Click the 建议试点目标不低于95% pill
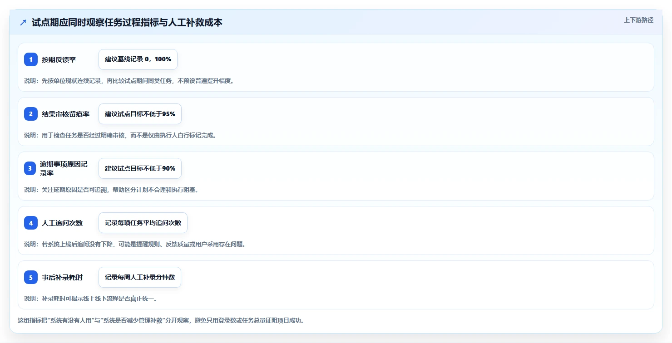This screenshot has height=343, width=672. coord(140,114)
